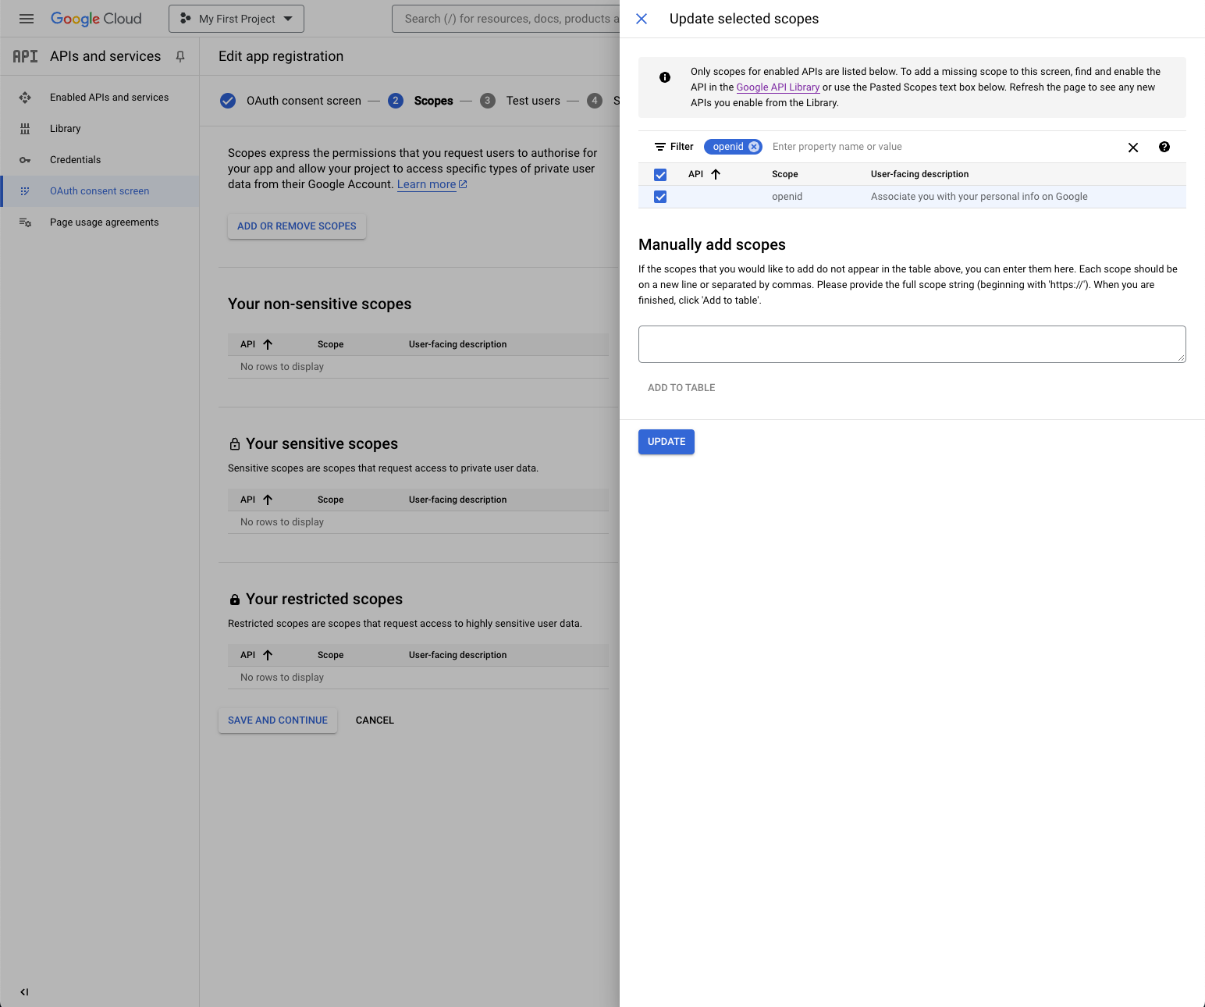1205x1007 pixels.
Task: Sort sensitive scopes by API column
Action: tap(257, 500)
